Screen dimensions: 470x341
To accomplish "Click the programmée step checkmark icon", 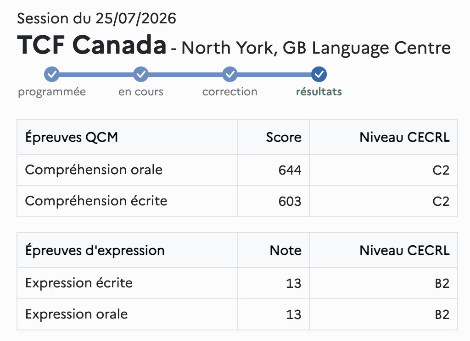I will click(52, 74).
